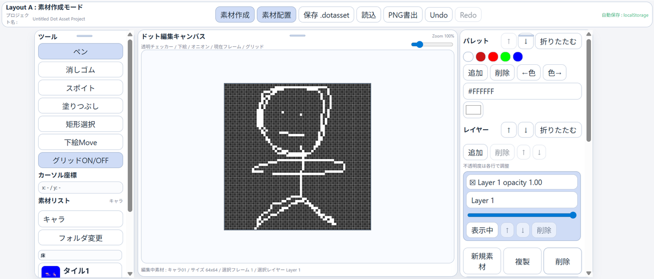Screen dimensions: 654x279
Task: Duplicate the asset with 複製
Action: coord(522,262)
